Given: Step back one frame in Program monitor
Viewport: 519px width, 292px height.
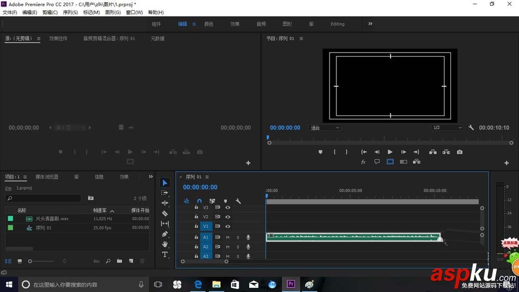Looking at the screenshot, I should pyautogui.click(x=377, y=152).
